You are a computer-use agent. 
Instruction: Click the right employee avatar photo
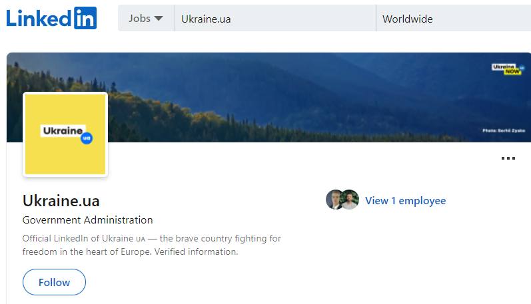pyautogui.click(x=350, y=200)
